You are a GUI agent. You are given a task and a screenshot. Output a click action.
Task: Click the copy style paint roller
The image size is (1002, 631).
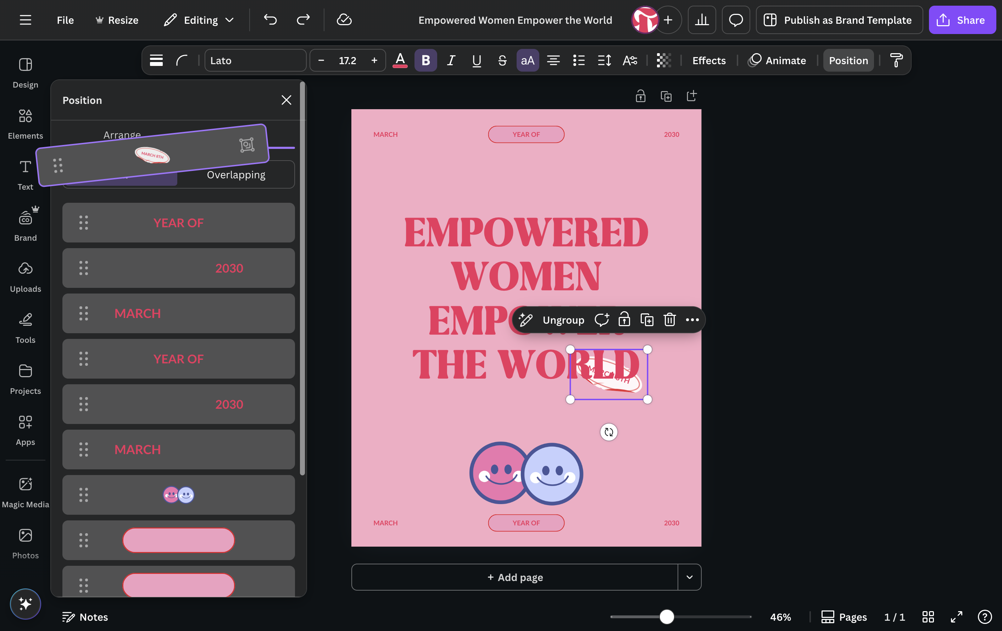click(x=896, y=60)
